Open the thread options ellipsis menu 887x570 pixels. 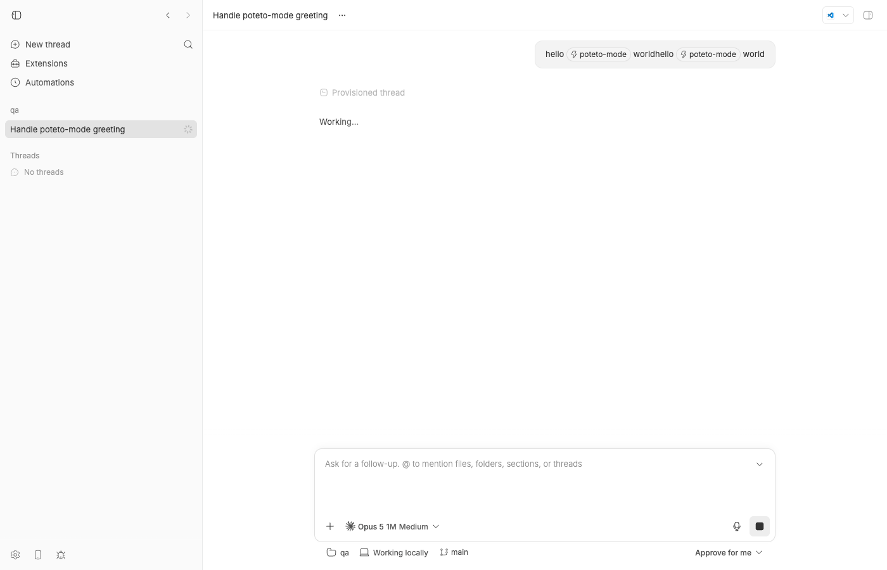click(342, 15)
